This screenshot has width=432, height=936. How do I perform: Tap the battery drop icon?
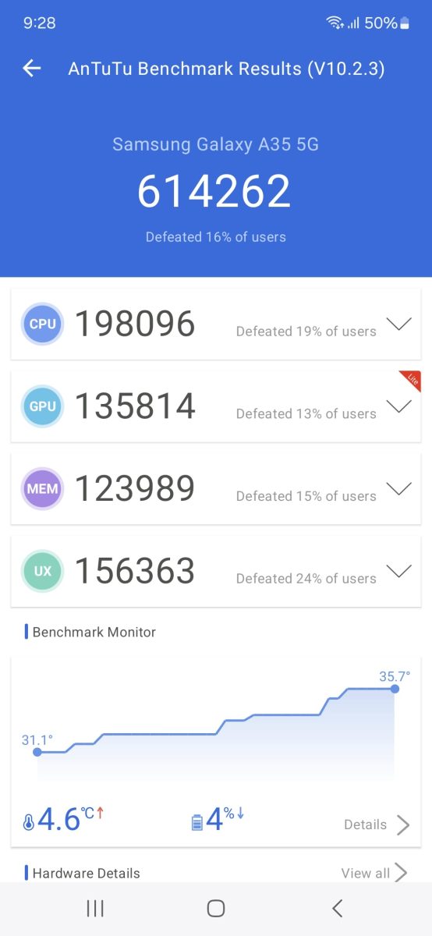197,822
